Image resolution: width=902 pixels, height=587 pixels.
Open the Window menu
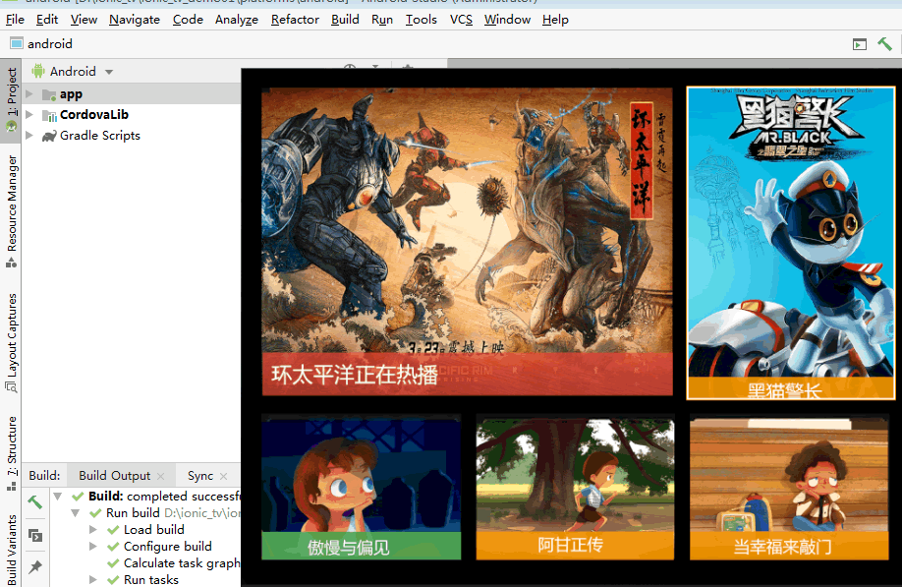[x=507, y=20]
